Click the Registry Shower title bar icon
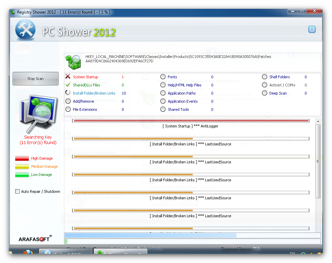The height and width of the screenshot is (263, 332). click(x=13, y=12)
